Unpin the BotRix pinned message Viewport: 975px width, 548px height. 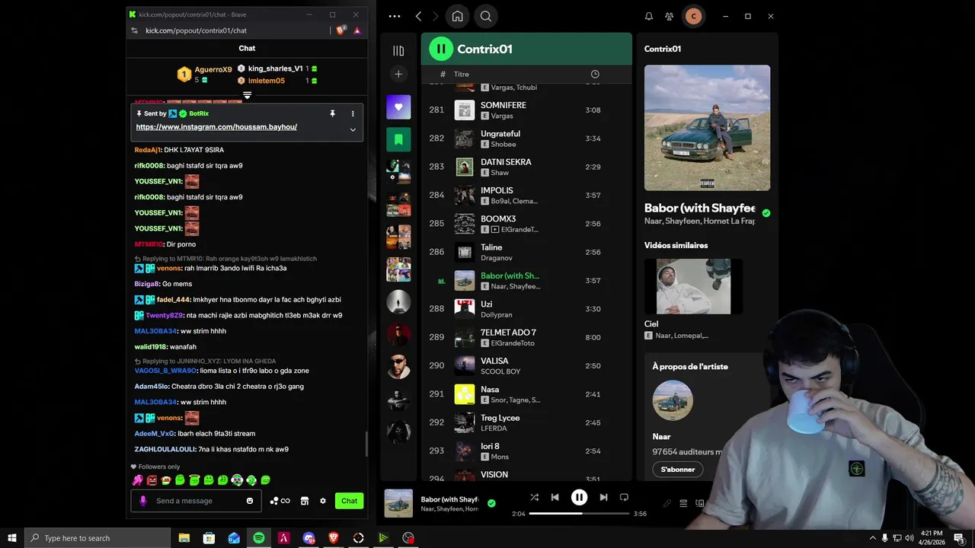(x=332, y=113)
